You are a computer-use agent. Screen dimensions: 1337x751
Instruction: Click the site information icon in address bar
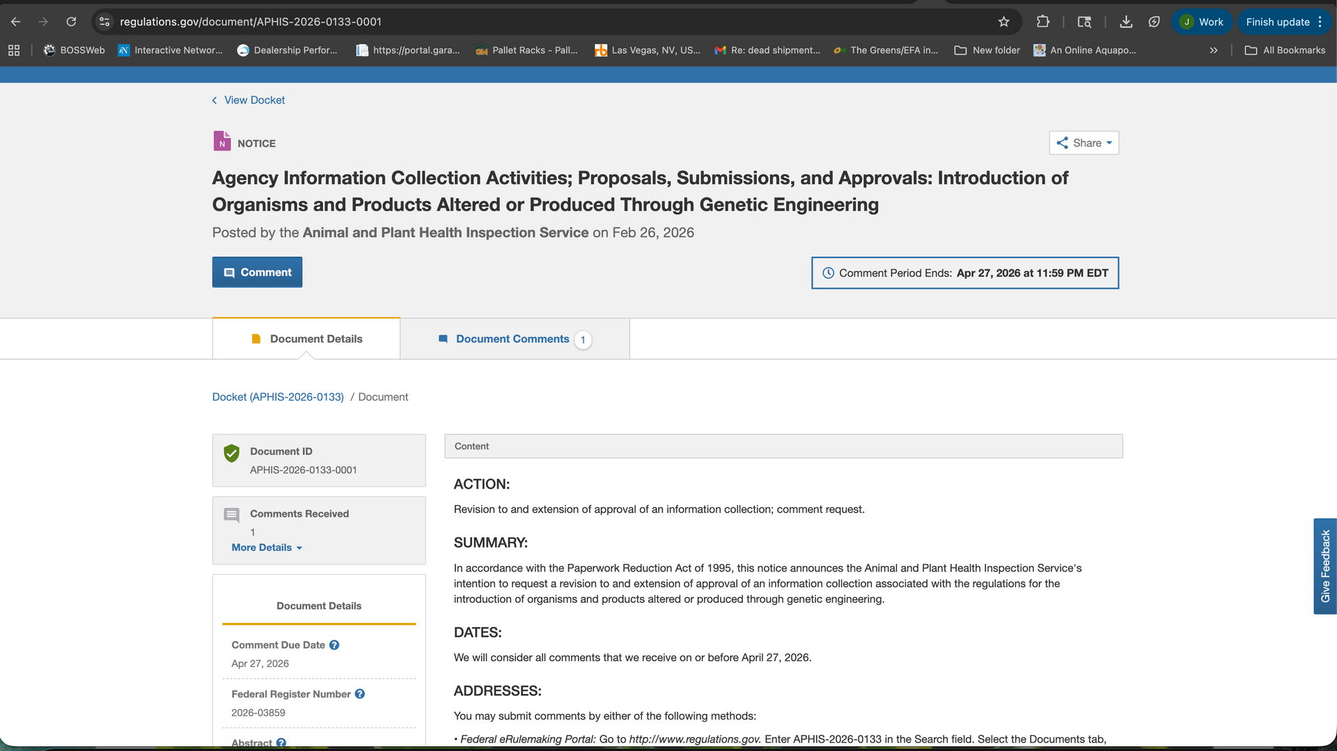point(104,22)
